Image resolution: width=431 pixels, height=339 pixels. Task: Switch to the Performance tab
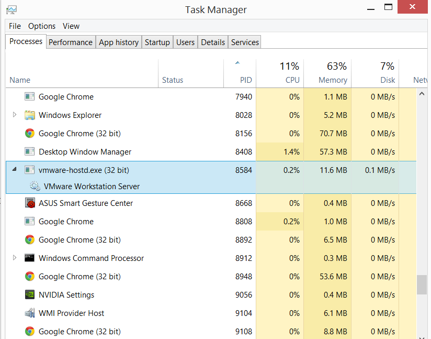pos(71,42)
